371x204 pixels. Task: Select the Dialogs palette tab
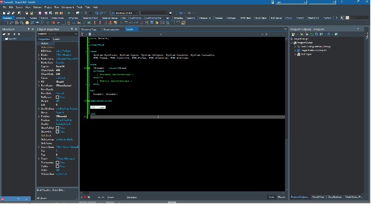coord(44,18)
